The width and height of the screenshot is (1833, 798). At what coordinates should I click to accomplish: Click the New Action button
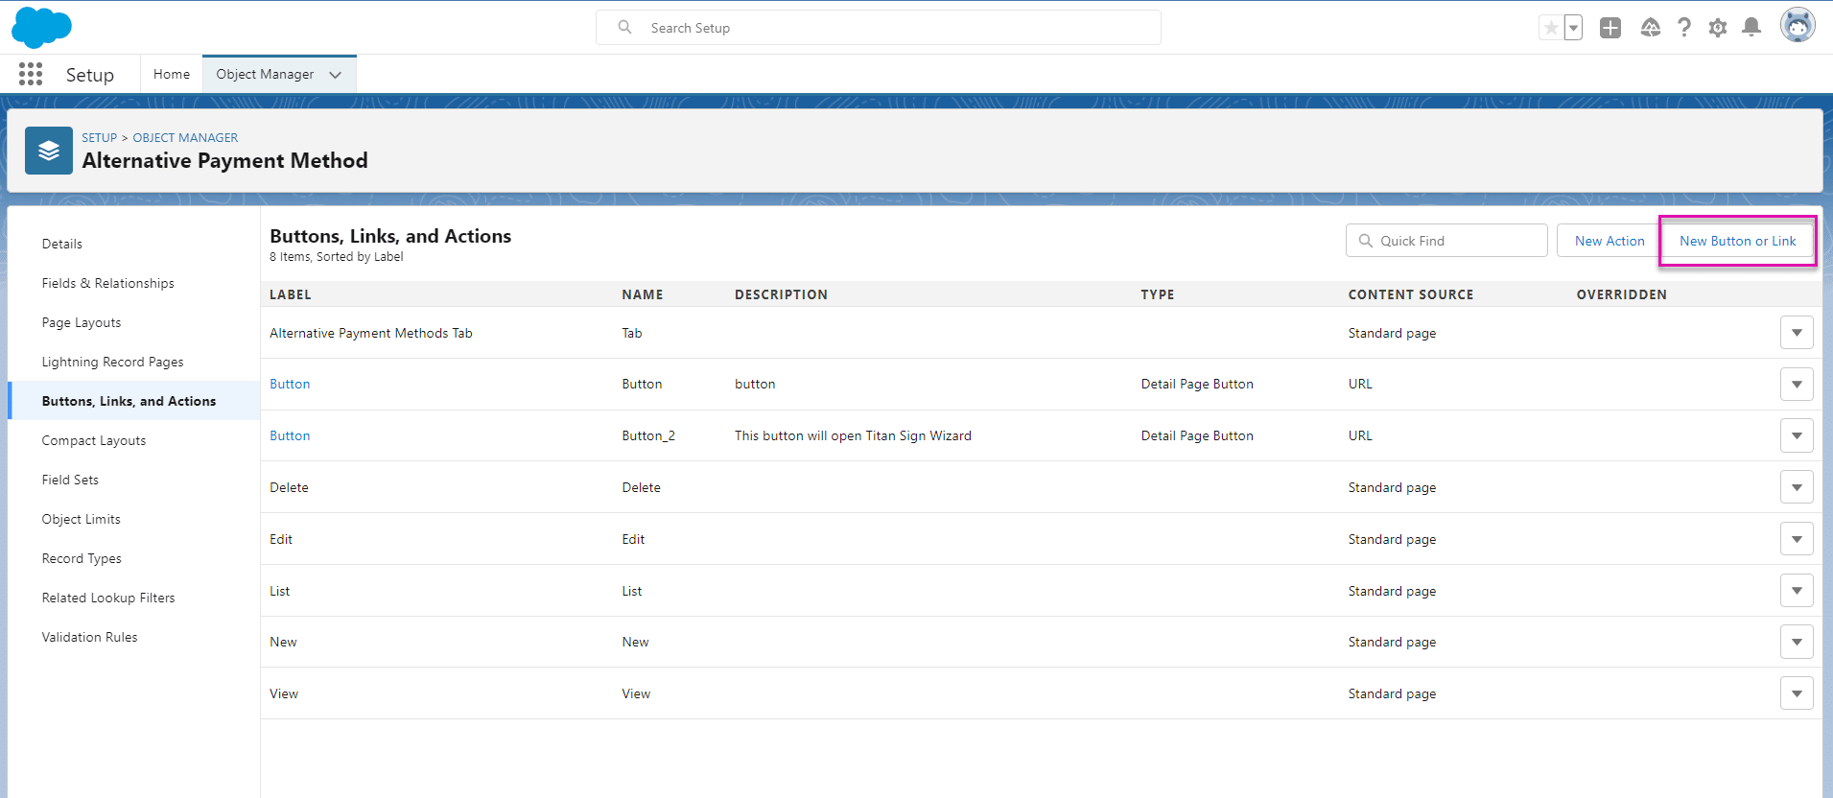(x=1609, y=241)
